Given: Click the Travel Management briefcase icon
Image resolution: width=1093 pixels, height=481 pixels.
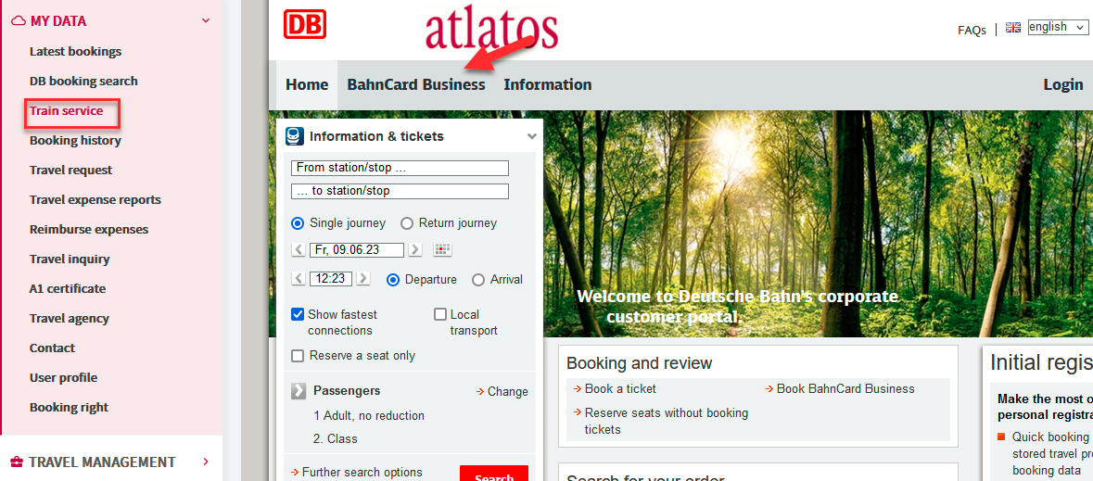Looking at the screenshot, I should click(x=18, y=462).
